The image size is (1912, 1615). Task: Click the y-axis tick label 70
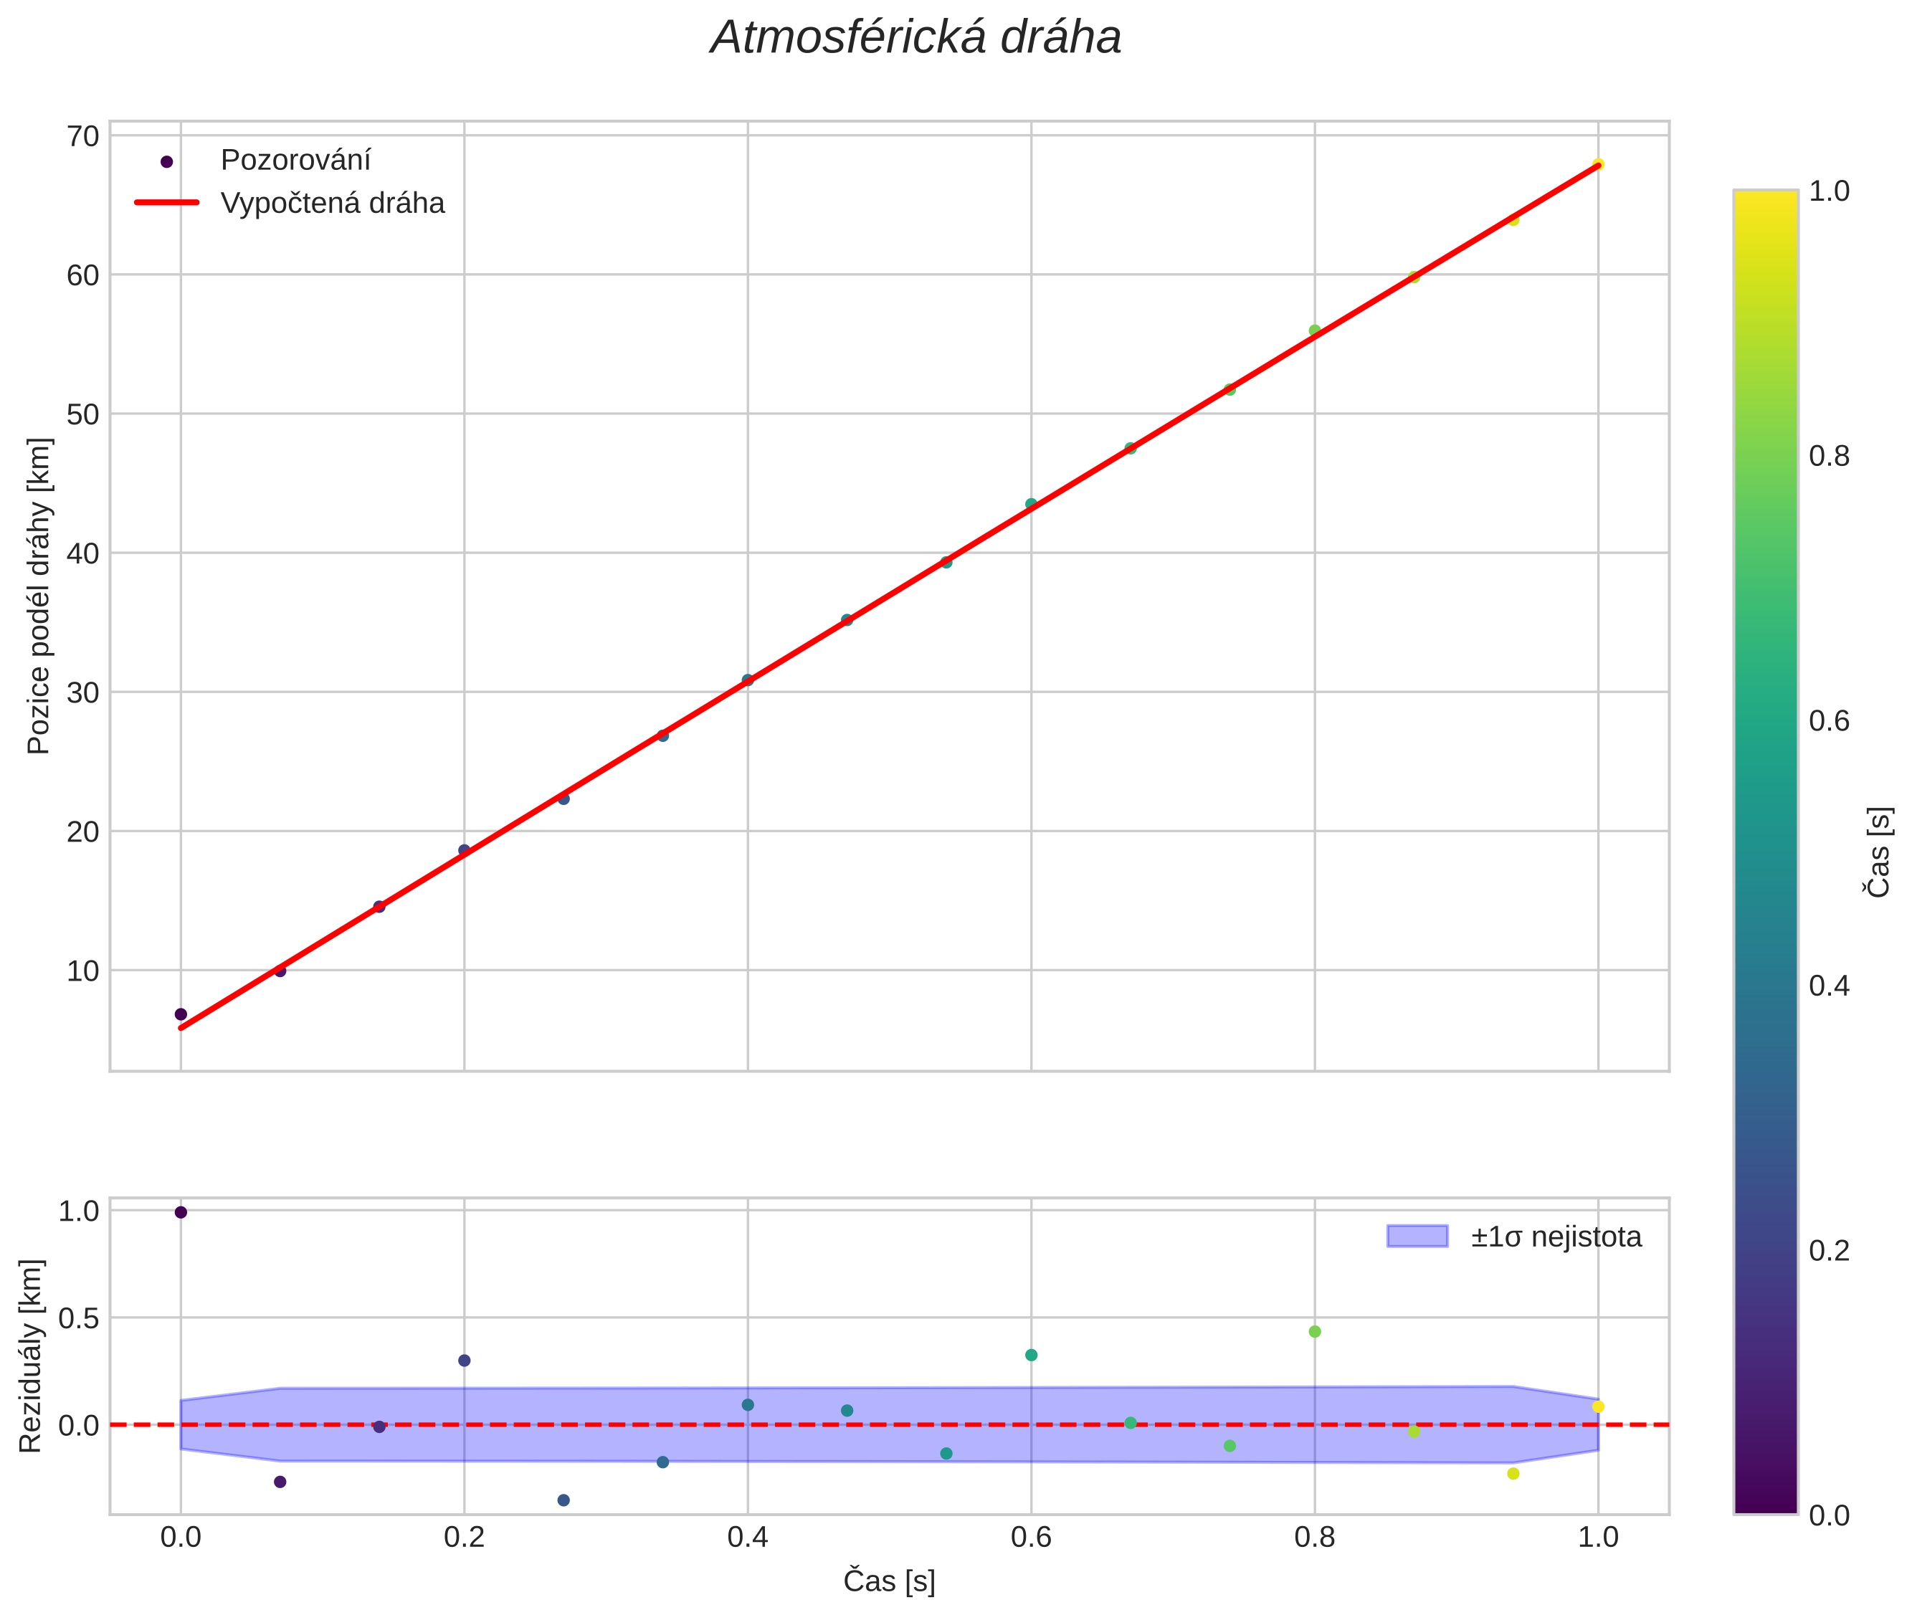pos(82,136)
